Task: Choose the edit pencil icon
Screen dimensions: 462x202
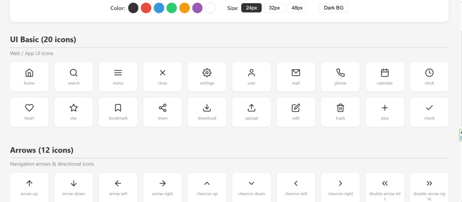Action: tap(296, 108)
